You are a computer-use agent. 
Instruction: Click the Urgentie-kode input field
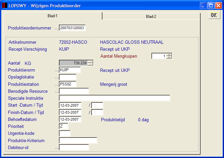[x=65, y=133]
